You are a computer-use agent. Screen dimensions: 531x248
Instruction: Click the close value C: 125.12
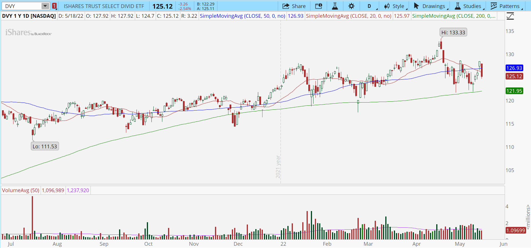point(168,16)
